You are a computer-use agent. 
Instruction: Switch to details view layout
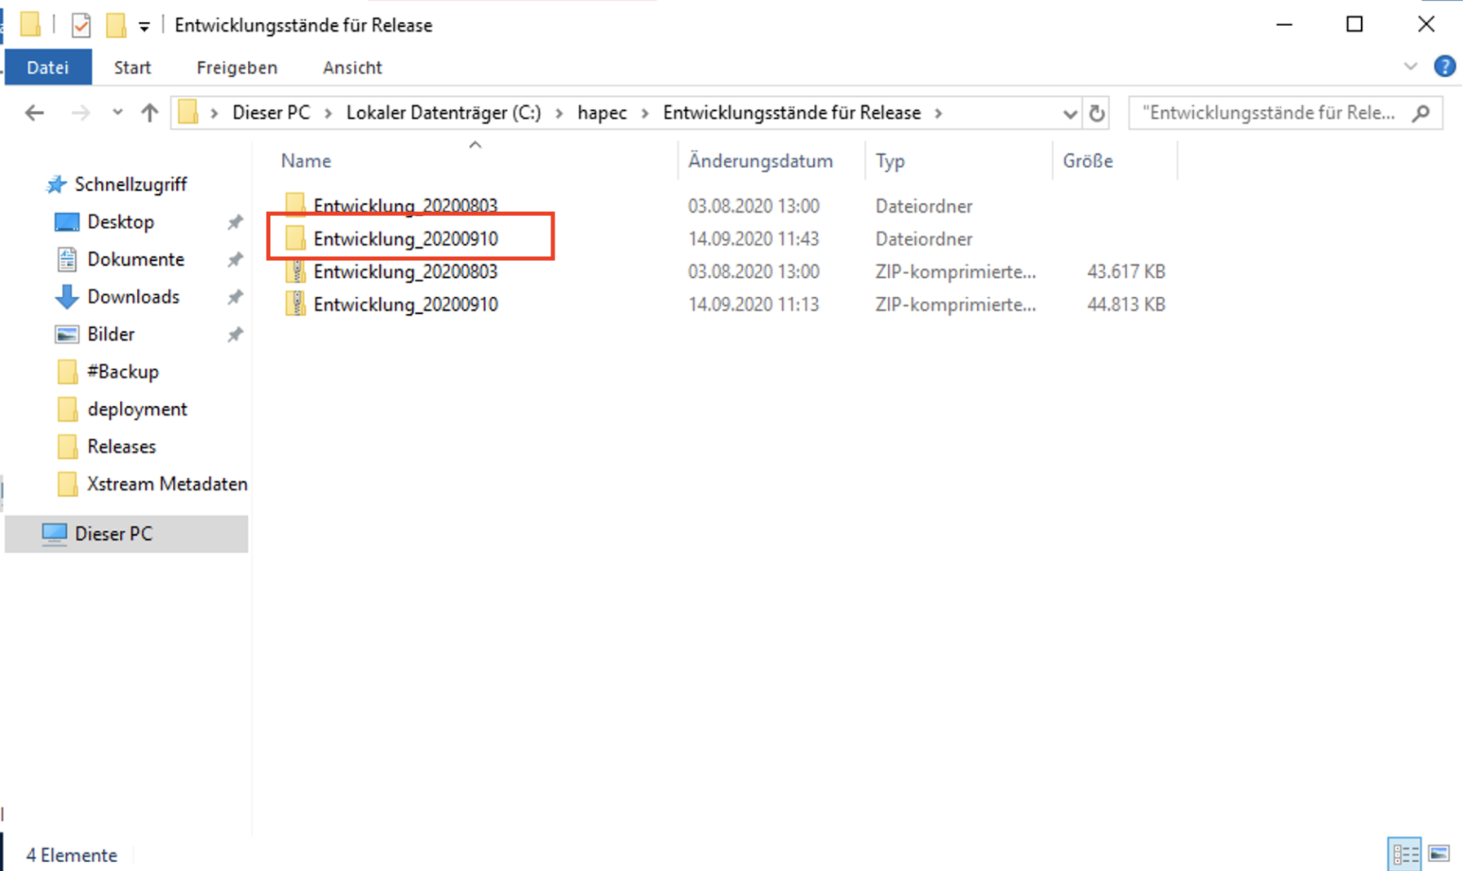point(1404,854)
